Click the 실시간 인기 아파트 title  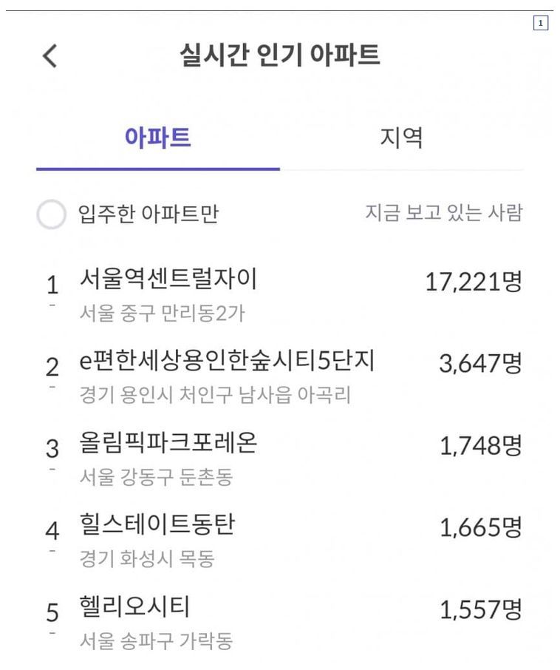click(x=280, y=55)
